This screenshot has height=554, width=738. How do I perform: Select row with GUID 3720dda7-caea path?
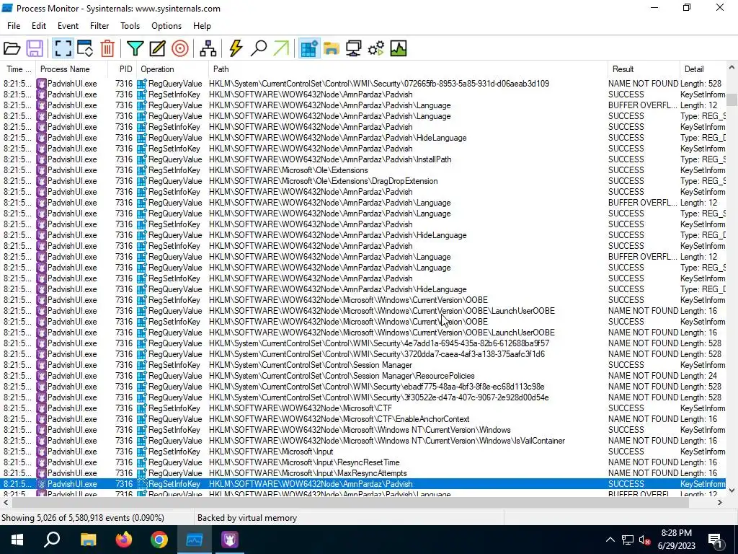point(363,354)
